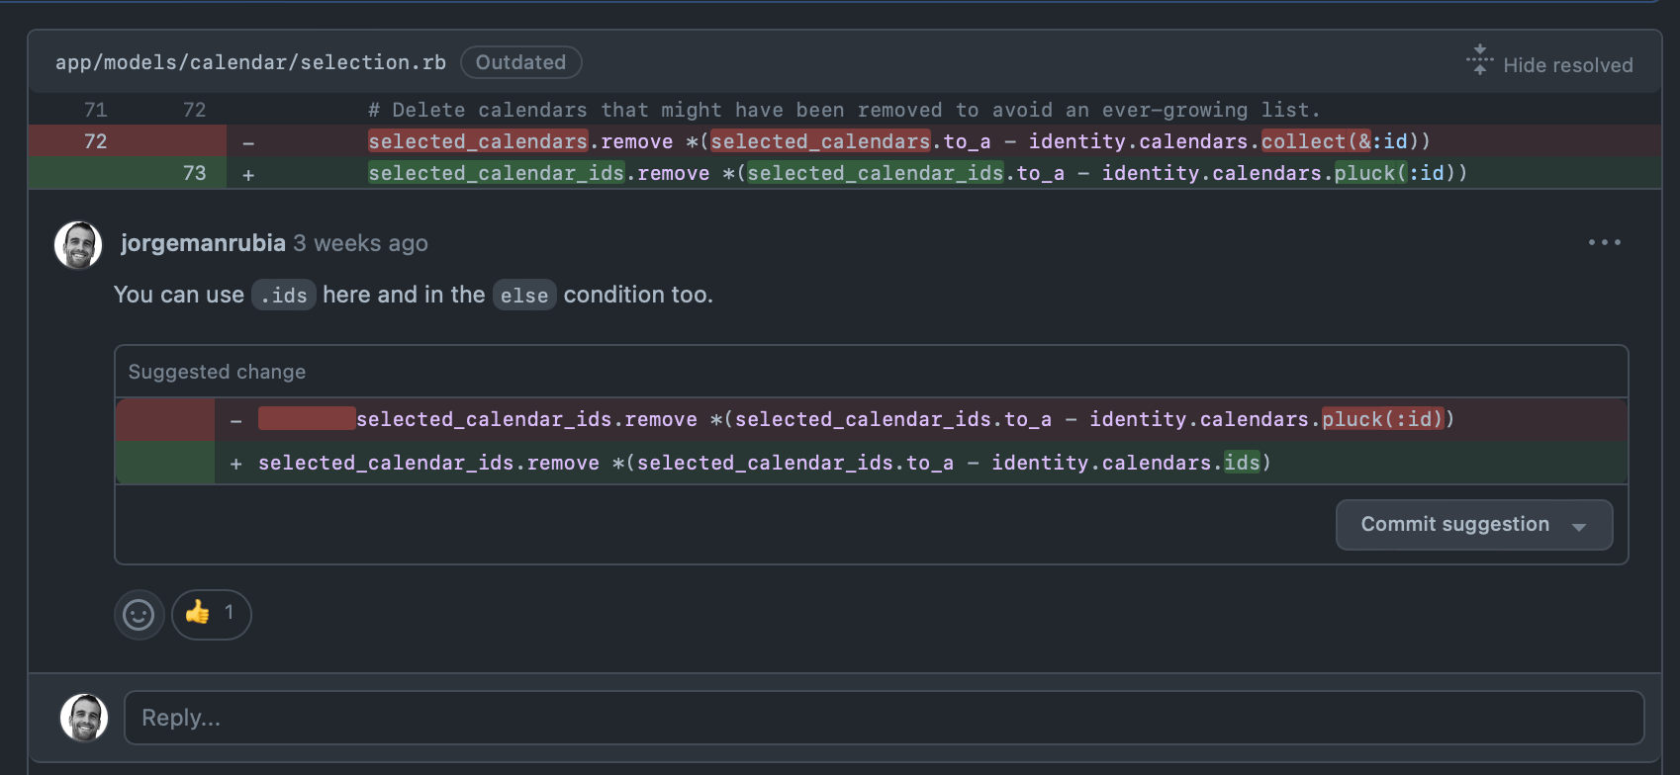1680x775 pixels.
Task: Open the smiley add-reaction picker
Action: pos(139,615)
